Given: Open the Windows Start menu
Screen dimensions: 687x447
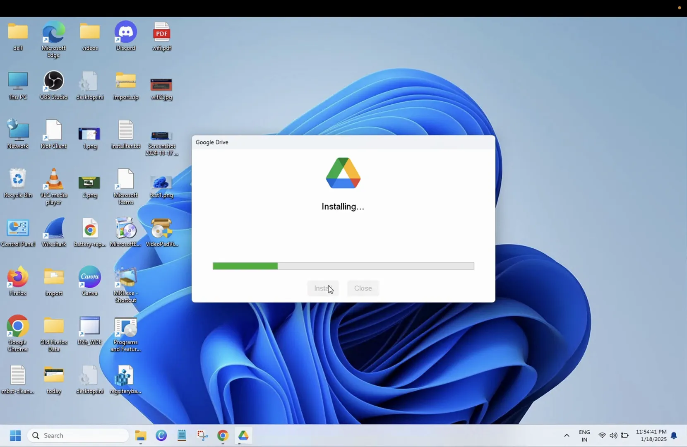Looking at the screenshot, I should (x=15, y=435).
